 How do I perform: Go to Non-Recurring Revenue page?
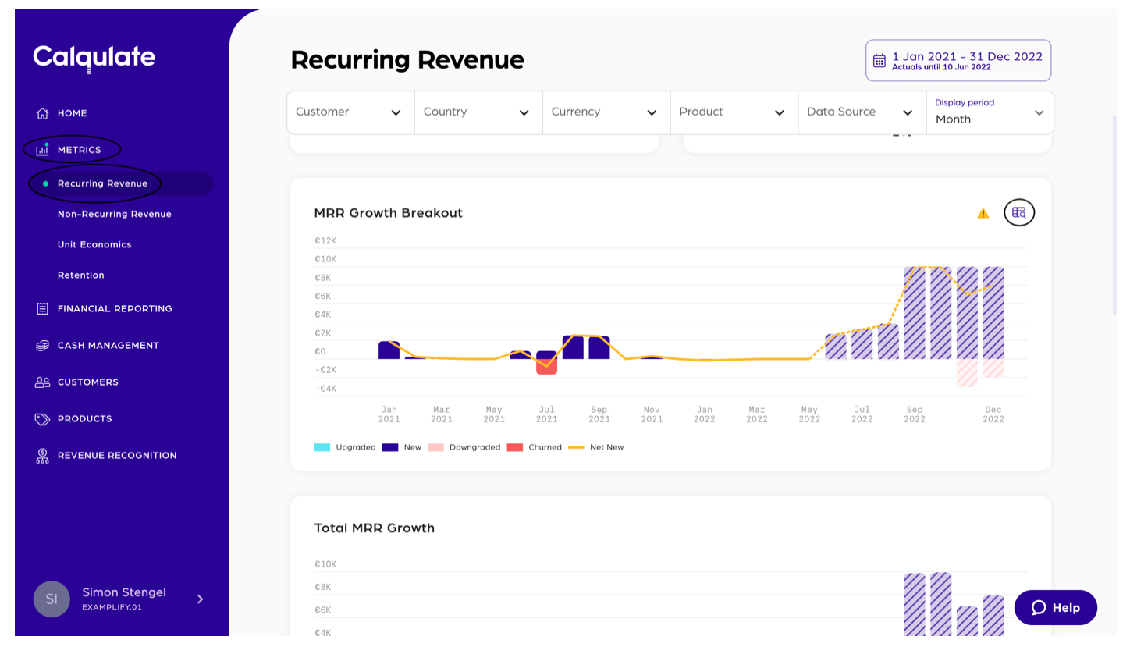pyautogui.click(x=115, y=214)
